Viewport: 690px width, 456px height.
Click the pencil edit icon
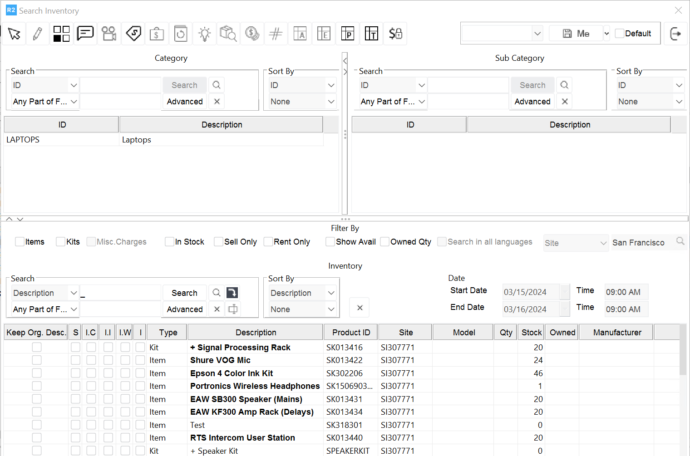click(38, 34)
